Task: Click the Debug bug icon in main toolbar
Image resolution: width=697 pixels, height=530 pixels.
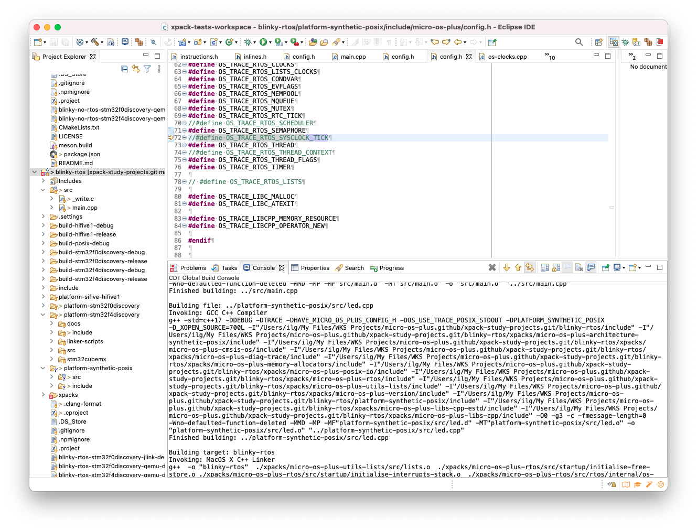Action: point(248,42)
